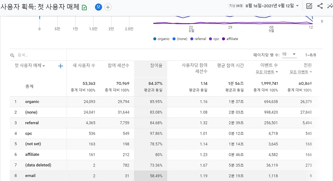Open 모든 이벤트 dropdown under 전환
333x181 pixels.
tap(301, 72)
